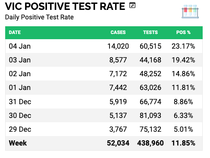Click the 30 Dec cases value 5,137

click(118, 115)
